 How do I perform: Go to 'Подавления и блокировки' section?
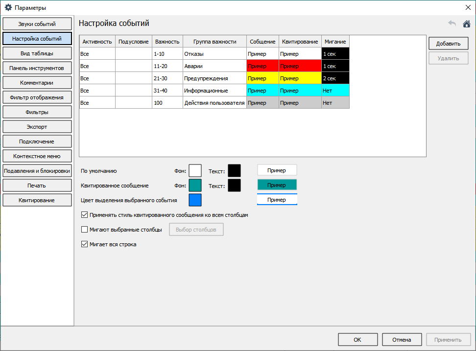click(37, 171)
